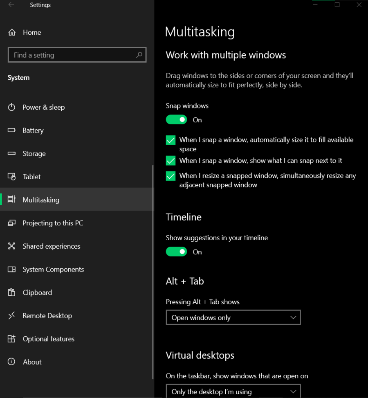Click the search magnifier icon

(139, 55)
